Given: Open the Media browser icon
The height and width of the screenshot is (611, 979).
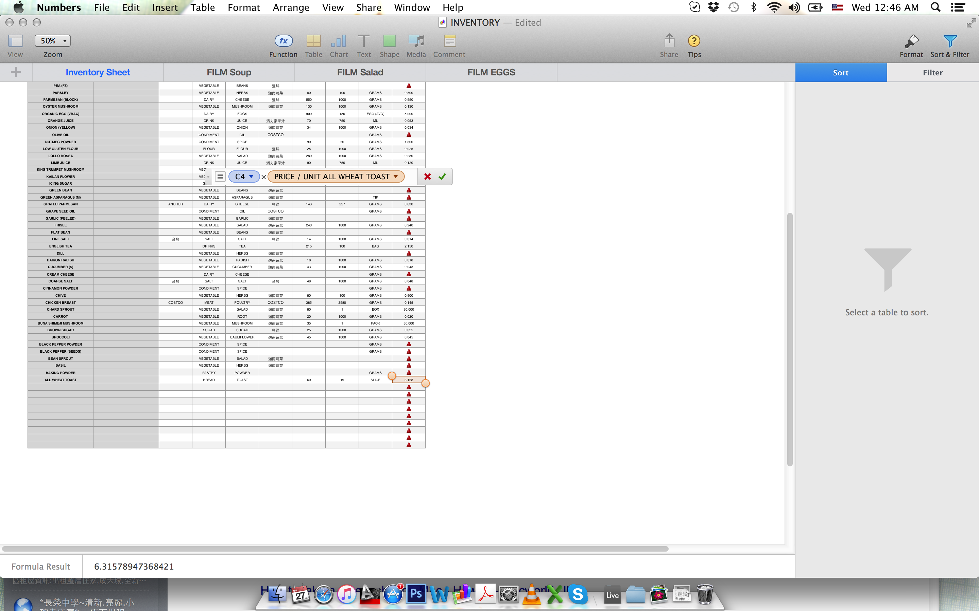Looking at the screenshot, I should tap(416, 41).
